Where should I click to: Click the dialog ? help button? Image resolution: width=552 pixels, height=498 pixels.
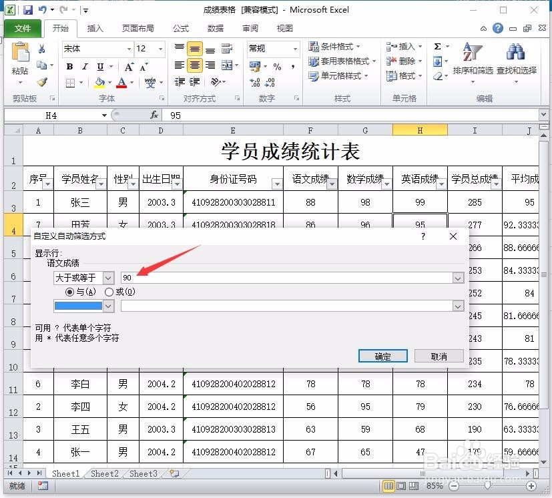[x=423, y=236]
